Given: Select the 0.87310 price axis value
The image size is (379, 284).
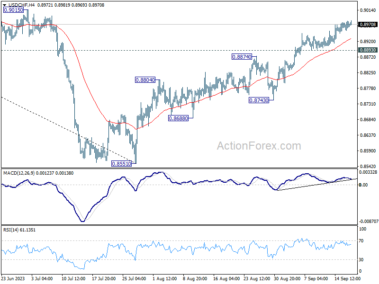Looking at the screenshot, I should [368, 104].
